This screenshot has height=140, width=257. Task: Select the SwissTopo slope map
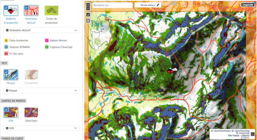coord(31,113)
